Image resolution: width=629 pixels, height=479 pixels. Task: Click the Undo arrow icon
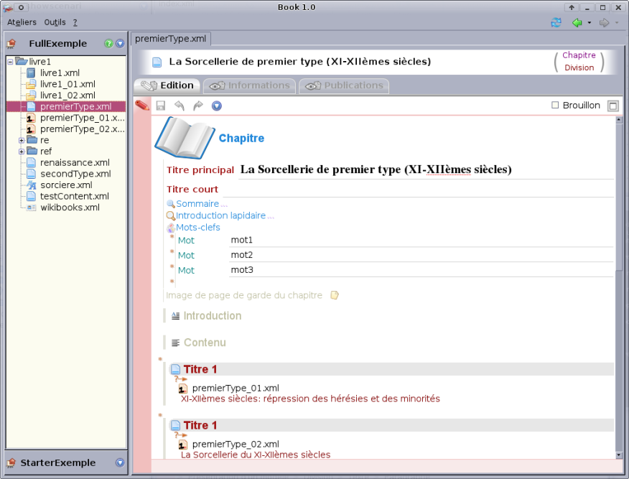(x=177, y=106)
